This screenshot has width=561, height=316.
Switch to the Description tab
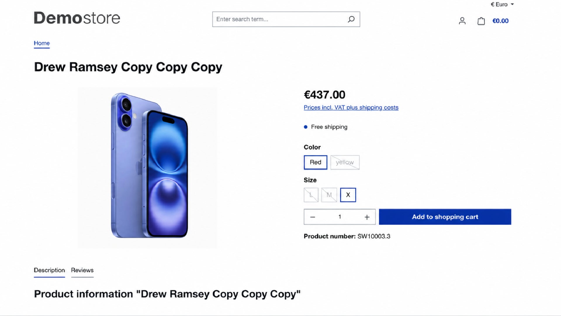49,270
